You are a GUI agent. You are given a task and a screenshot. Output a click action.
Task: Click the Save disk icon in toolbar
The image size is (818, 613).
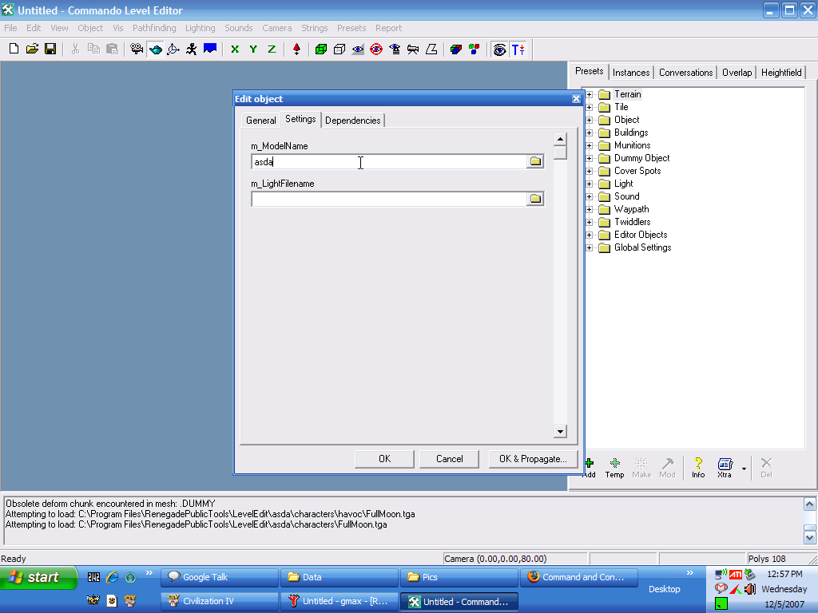50,49
